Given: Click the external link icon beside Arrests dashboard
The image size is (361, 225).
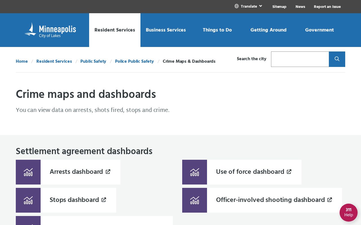Looking at the screenshot, I should click(x=108, y=172).
